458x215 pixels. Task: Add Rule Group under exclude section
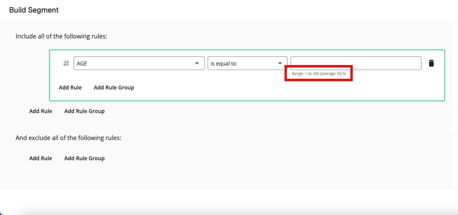click(84, 158)
